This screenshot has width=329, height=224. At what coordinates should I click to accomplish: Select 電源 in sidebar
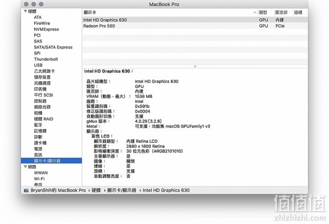click(38, 149)
